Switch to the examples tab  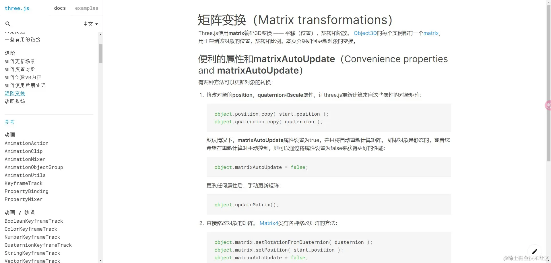tap(87, 8)
